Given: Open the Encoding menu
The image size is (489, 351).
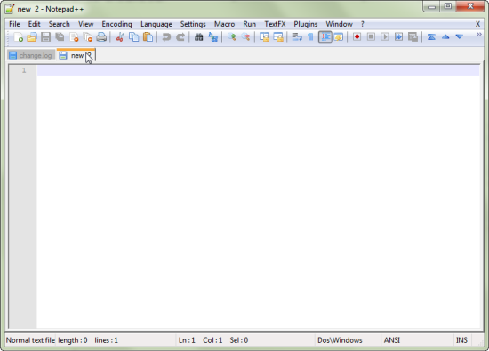Looking at the screenshot, I should (116, 24).
